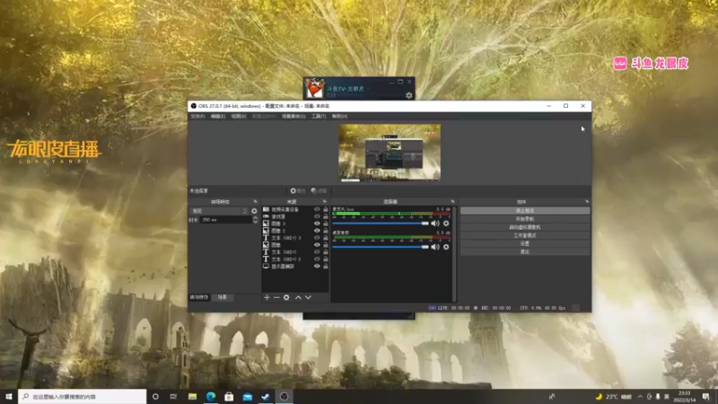Image resolution: width=718 pixels, height=404 pixels.
Task: Click the 退出 button in controls
Action: [525, 252]
